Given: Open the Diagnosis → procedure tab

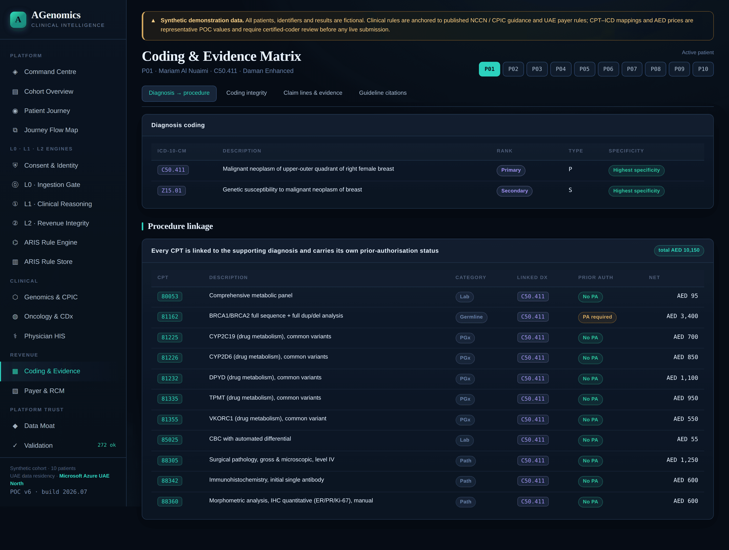Looking at the screenshot, I should point(179,93).
